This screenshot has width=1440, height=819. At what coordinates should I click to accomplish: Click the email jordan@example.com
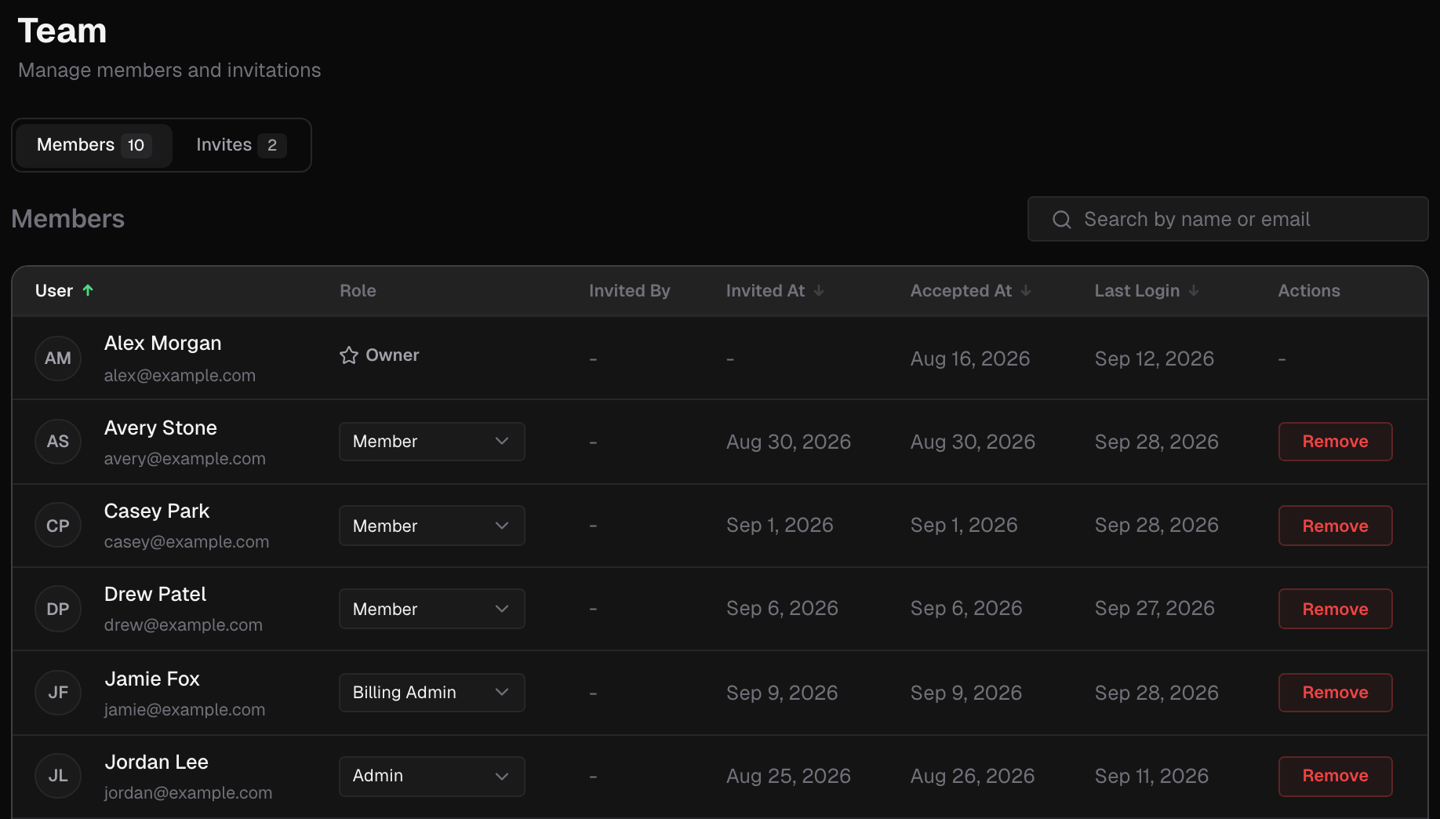(188, 793)
